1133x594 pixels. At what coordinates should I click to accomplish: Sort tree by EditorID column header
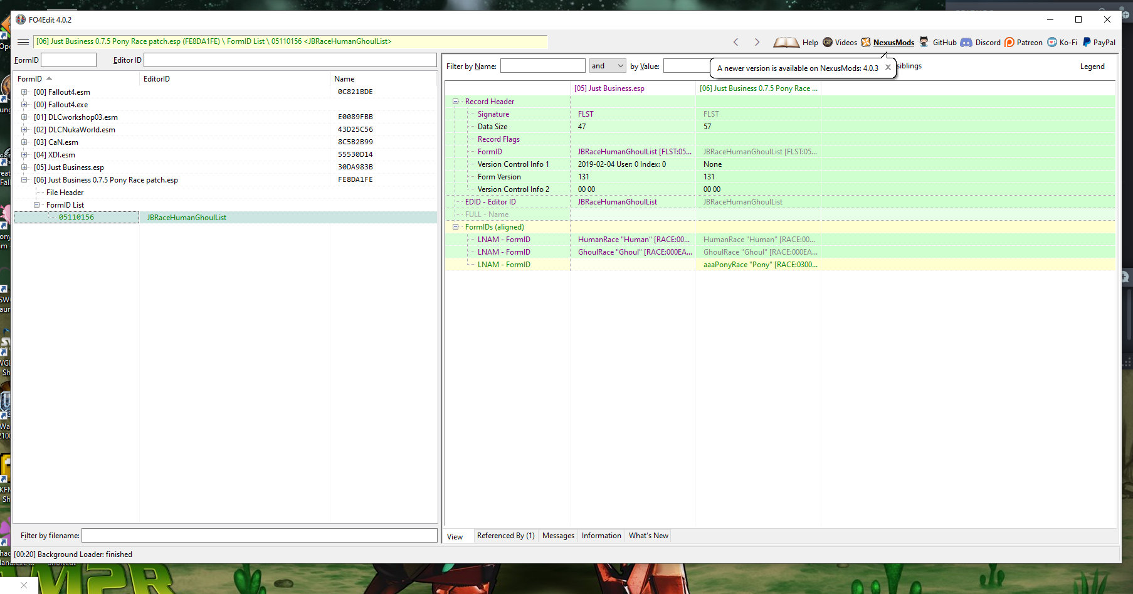click(235, 78)
